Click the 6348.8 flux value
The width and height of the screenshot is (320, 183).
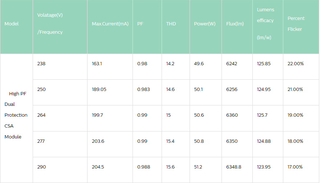[234, 167]
